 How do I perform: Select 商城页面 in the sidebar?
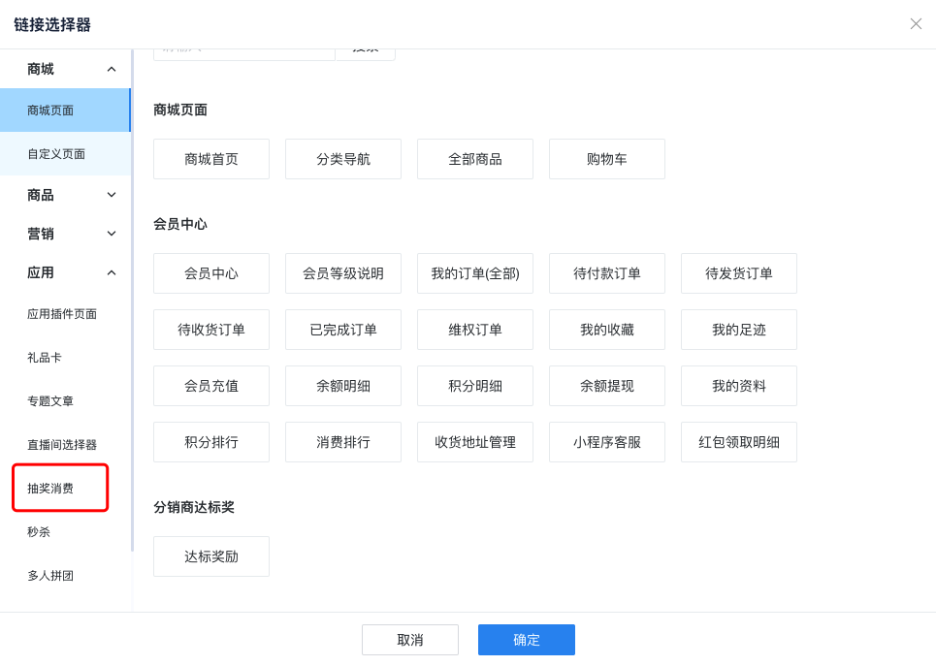click(65, 111)
